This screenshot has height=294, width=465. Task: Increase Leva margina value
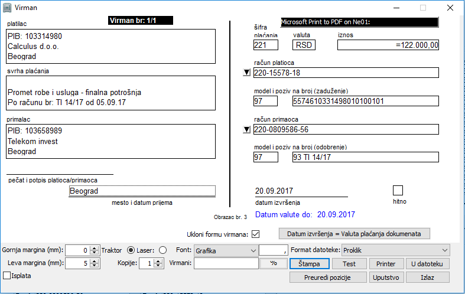95,260
